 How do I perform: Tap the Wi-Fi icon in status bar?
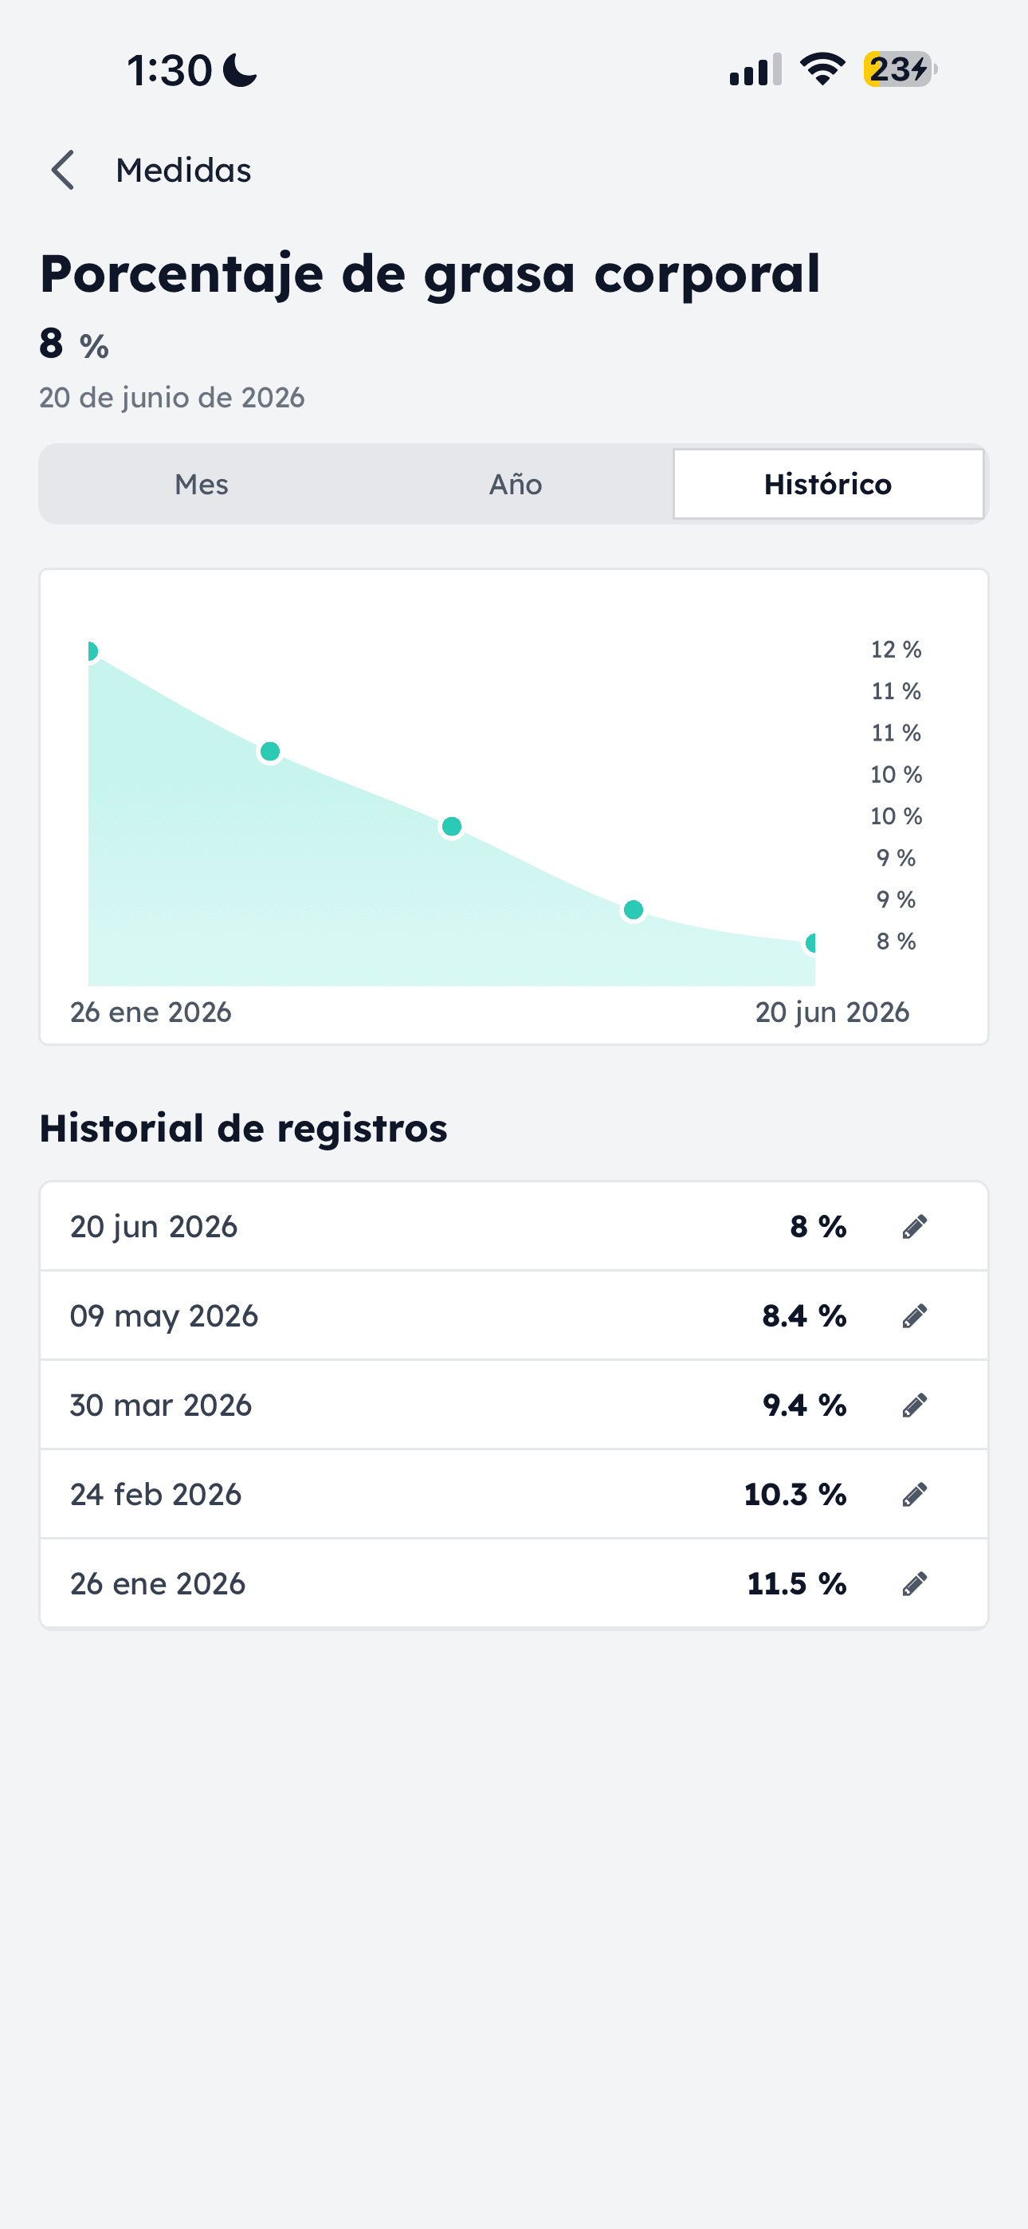[822, 69]
